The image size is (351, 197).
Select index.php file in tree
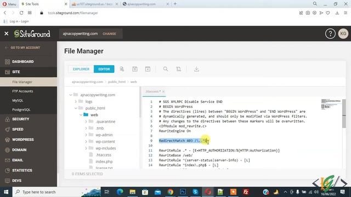(104, 161)
